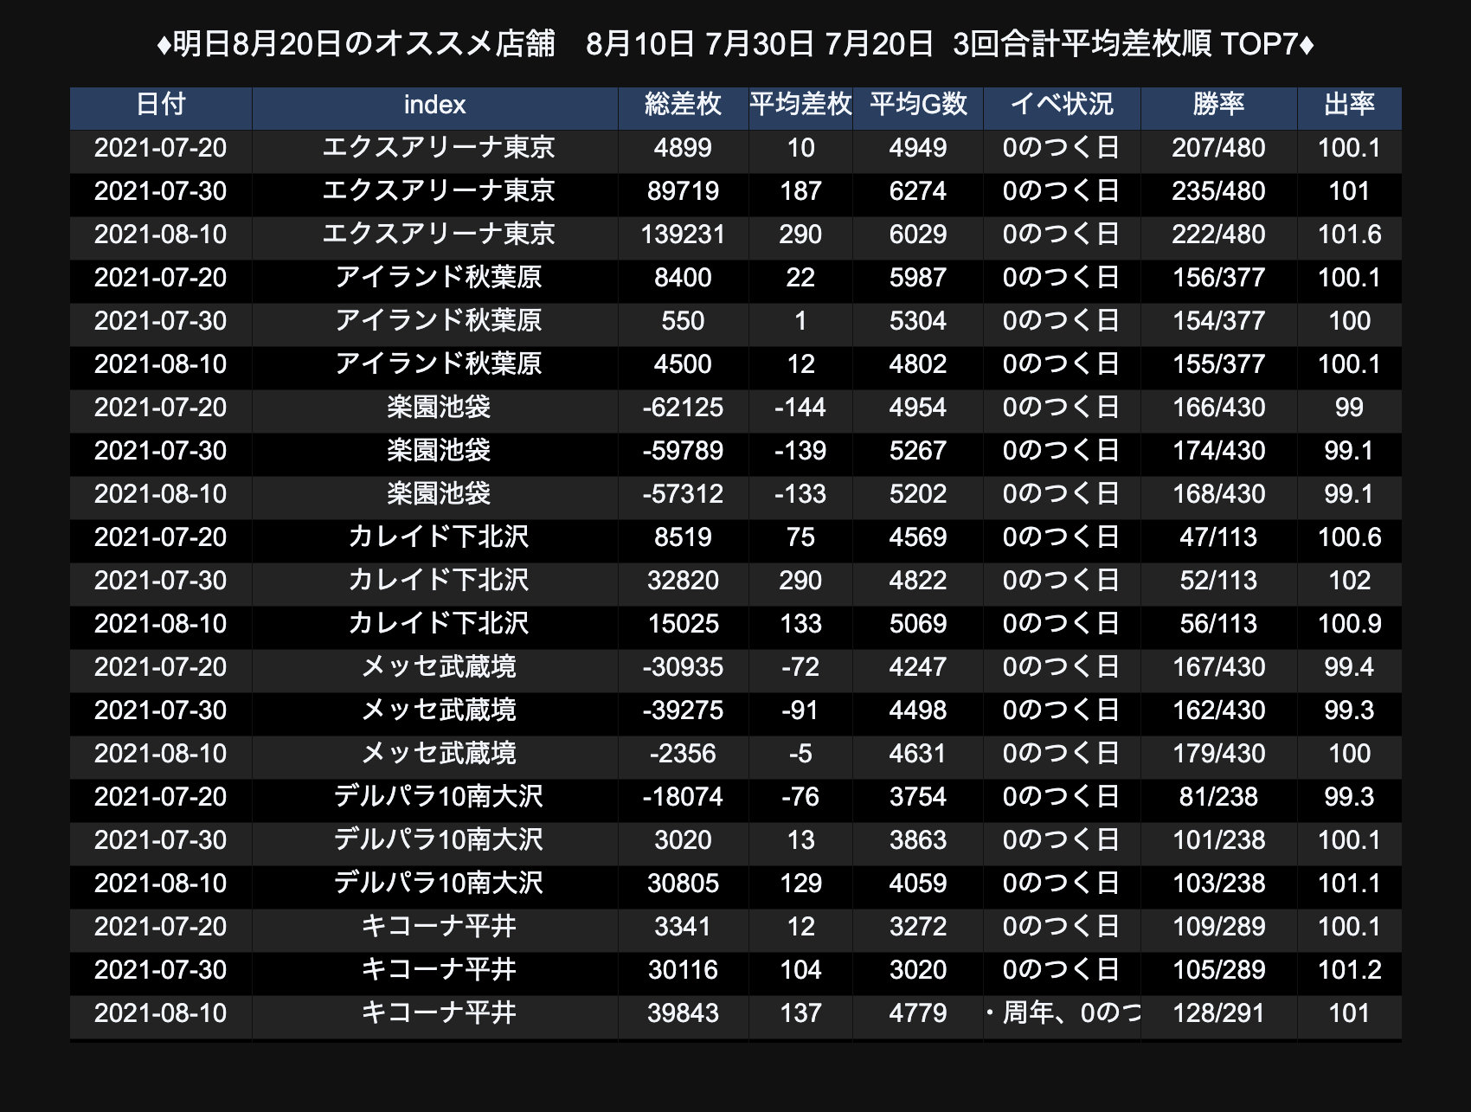Click win rate 81/238
Viewport: 1471px width, 1112px height.
(1218, 797)
